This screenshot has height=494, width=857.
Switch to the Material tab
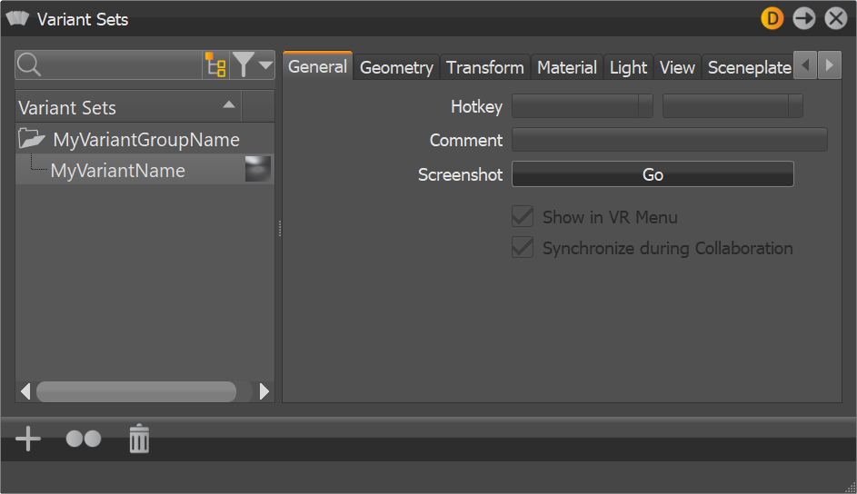click(x=567, y=67)
